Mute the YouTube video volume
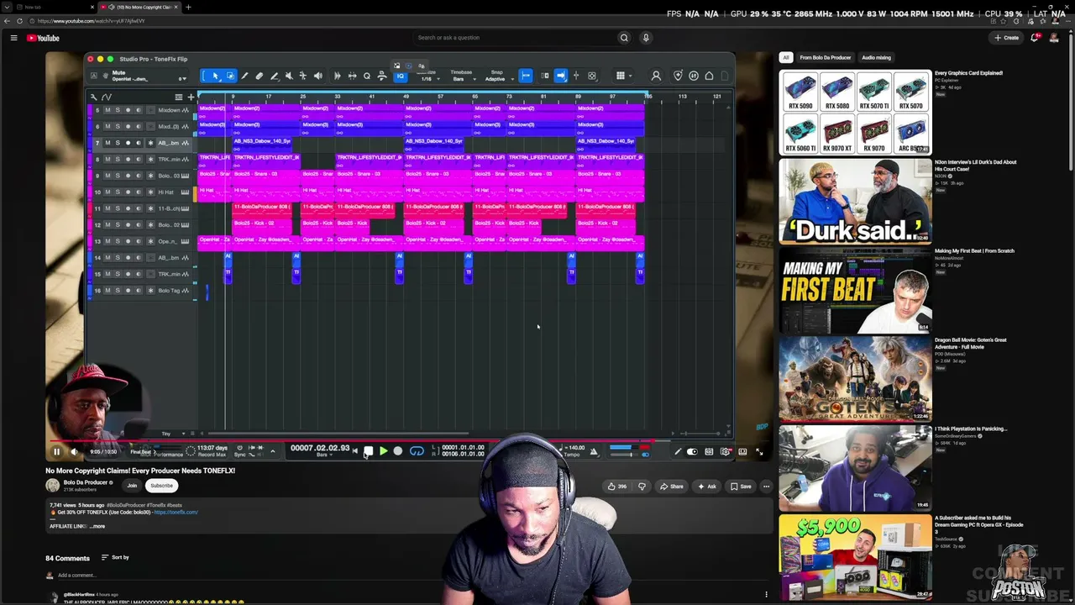1075x605 pixels. pos(74,451)
